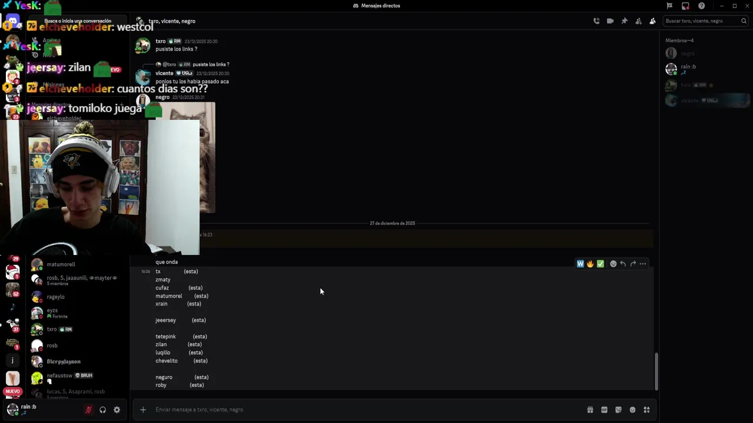Screen dimensions: 753x423
Task: Open the group title 'txro, vicente, negro'
Action: pyautogui.click(x=172, y=21)
